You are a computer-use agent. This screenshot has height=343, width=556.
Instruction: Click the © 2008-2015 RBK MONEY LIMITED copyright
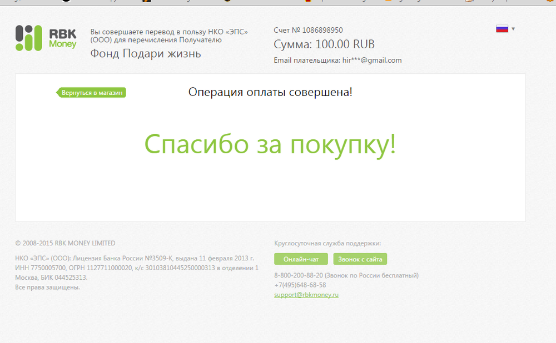pos(66,243)
